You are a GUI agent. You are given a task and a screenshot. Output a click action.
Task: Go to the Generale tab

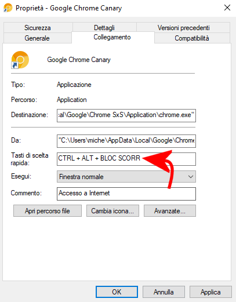pyautogui.click(x=37, y=38)
